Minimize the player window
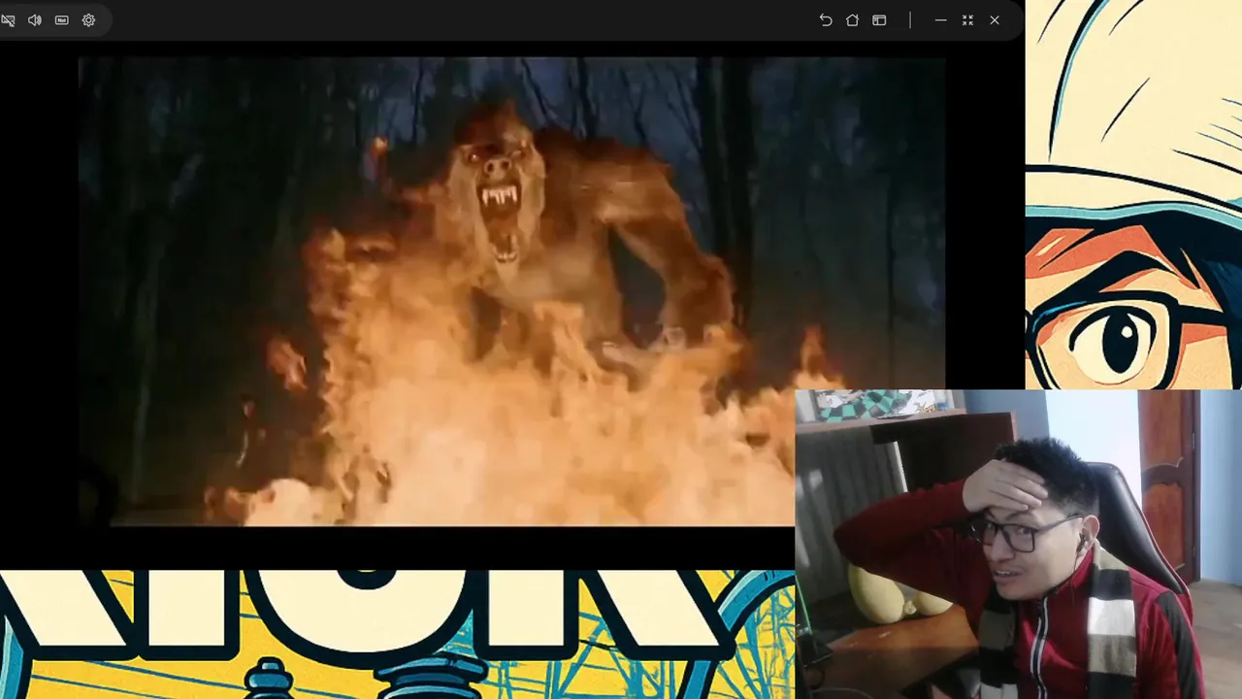1242x699 pixels. tap(940, 20)
